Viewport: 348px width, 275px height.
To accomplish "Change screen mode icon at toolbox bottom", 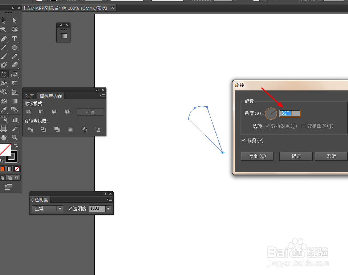I will 9,187.
